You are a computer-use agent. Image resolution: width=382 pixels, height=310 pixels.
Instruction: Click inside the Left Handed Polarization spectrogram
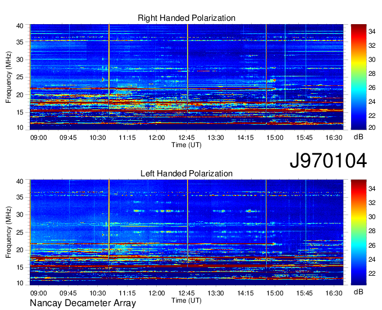coord(187,233)
